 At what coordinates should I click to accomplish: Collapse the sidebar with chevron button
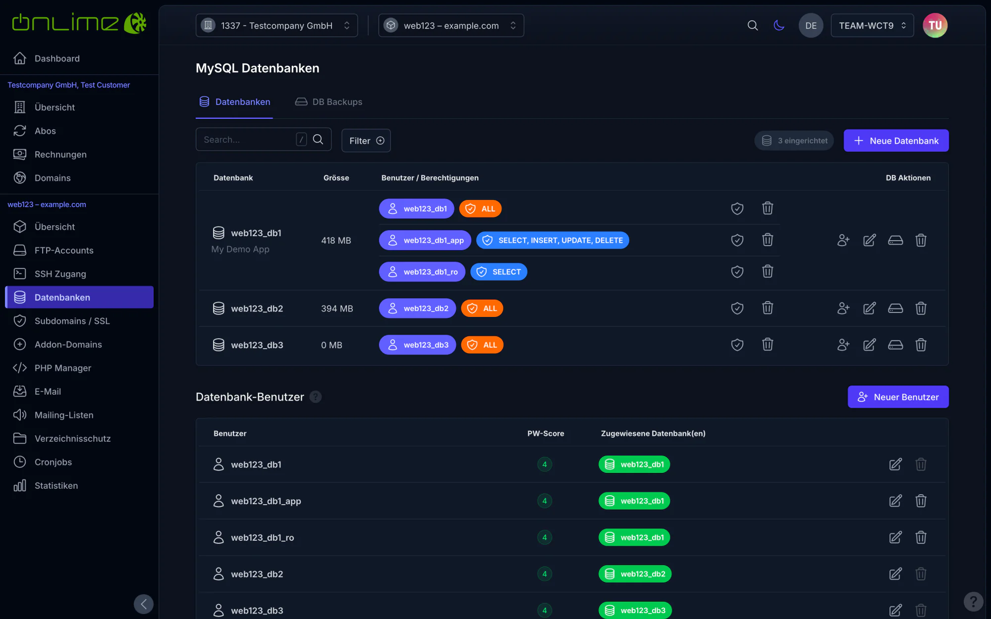[144, 604]
